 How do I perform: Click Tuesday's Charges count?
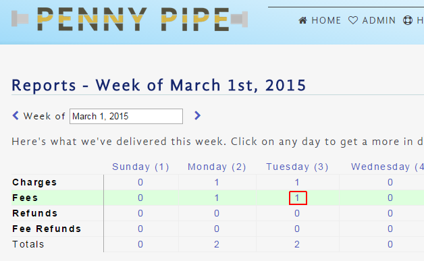pos(297,182)
